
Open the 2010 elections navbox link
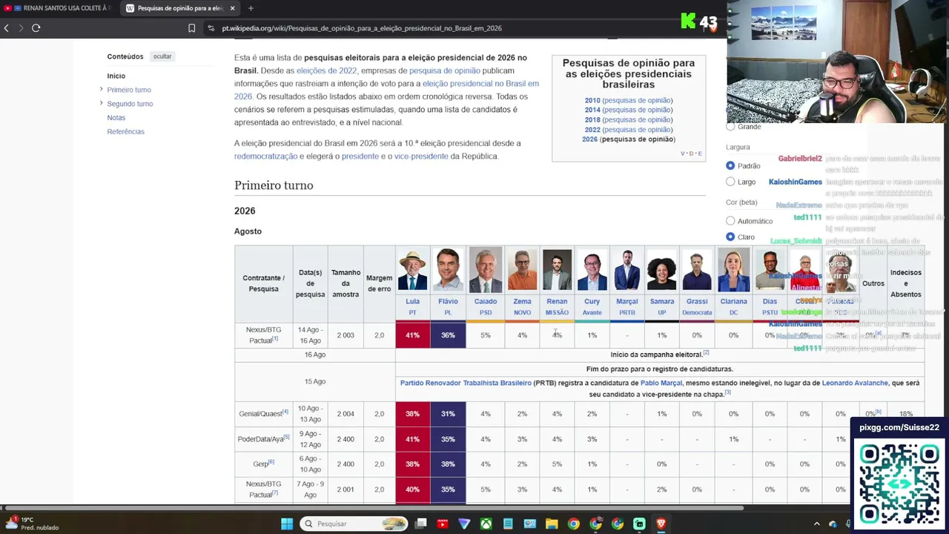point(592,100)
